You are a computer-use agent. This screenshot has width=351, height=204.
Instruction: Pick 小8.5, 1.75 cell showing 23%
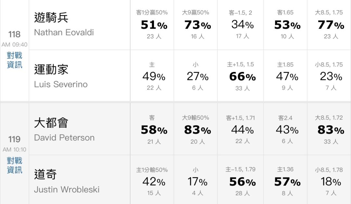(x=329, y=77)
